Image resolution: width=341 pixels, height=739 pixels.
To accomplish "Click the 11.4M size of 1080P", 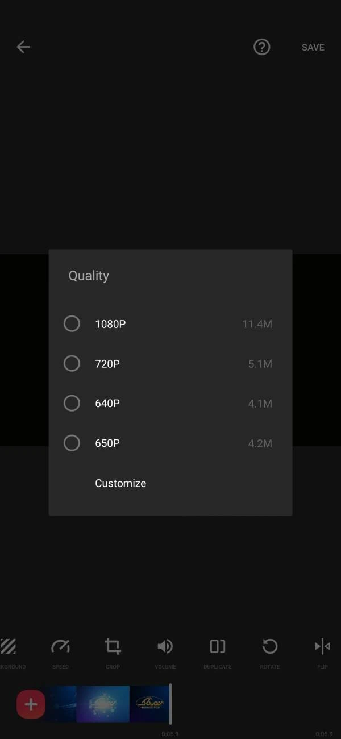I will pos(257,324).
